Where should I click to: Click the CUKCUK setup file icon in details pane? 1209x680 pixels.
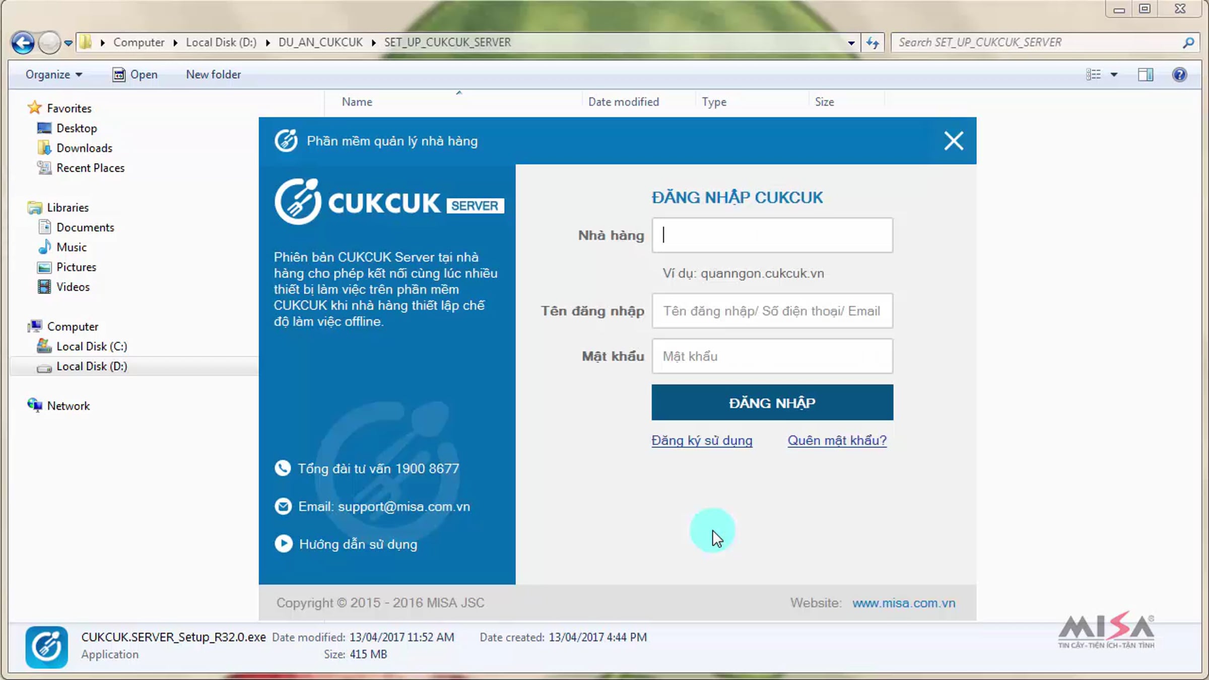tap(47, 647)
